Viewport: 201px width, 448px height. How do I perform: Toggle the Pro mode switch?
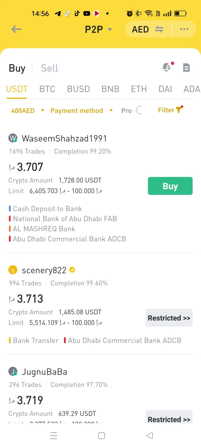pyautogui.click(x=139, y=110)
